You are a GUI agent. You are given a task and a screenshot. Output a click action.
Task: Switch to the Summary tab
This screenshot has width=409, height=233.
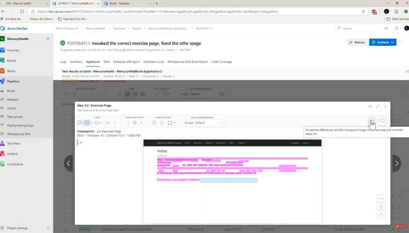point(76,62)
